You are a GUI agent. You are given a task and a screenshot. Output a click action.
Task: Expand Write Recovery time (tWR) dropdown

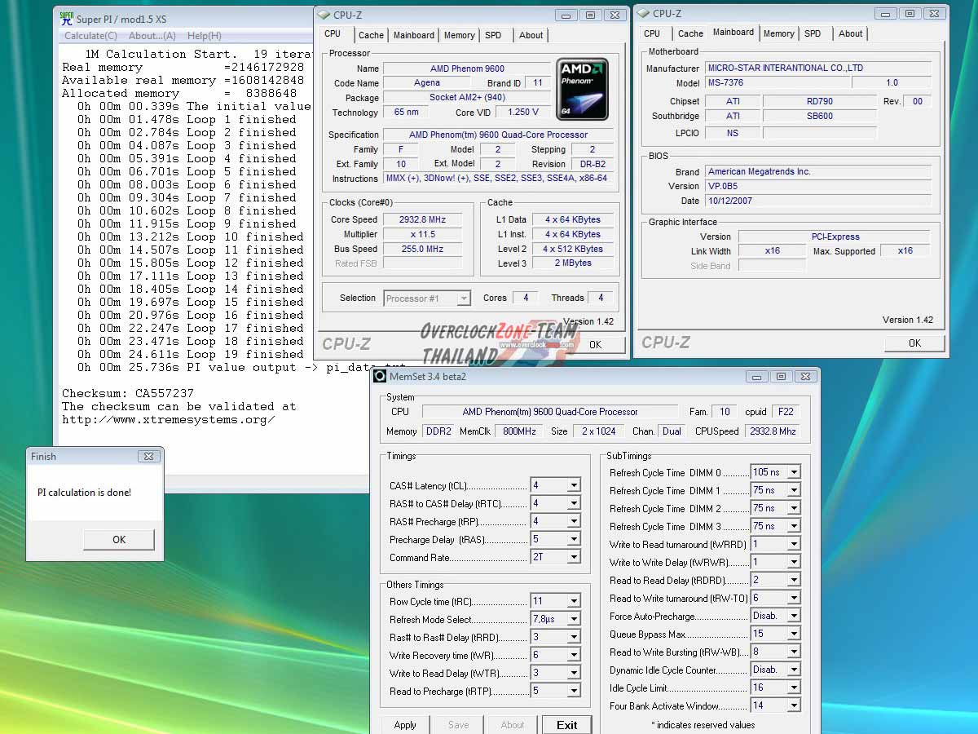point(574,655)
